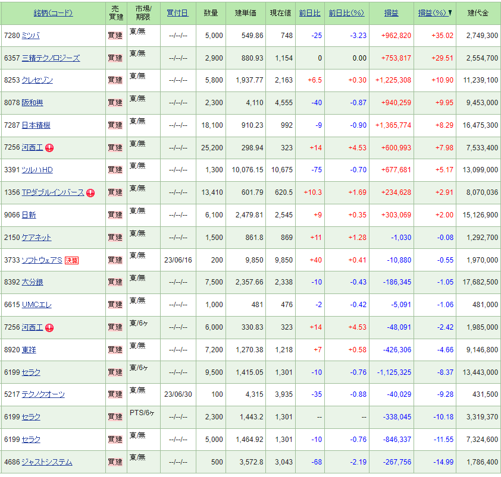Click date 23/06/16 in ソフトウェアS row
This screenshot has height=477, width=501.
pyautogui.click(x=178, y=260)
